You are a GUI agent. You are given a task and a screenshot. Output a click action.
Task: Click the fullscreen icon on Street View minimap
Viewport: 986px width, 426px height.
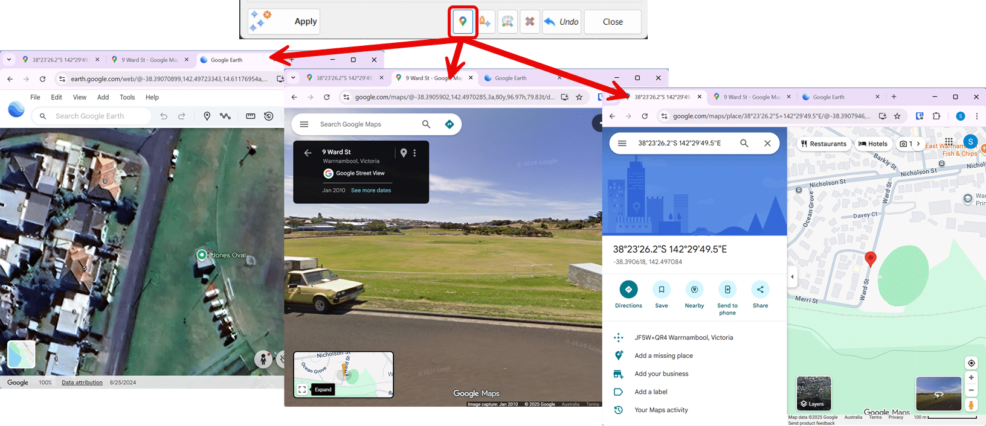click(x=302, y=390)
